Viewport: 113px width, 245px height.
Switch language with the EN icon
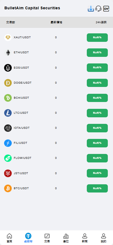point(106,8)
